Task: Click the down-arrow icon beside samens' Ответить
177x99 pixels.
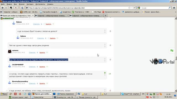Action: click(37, 53)
